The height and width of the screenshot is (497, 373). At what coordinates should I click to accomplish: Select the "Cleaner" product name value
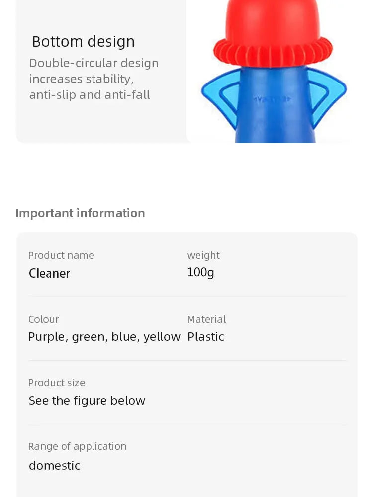coord(49,273)
